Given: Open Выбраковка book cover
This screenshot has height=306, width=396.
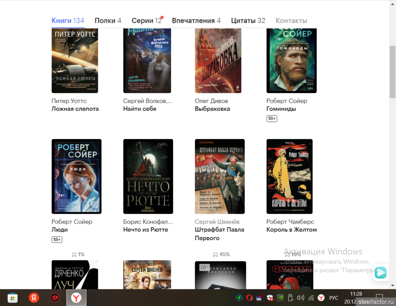Looking at the screenshot, I should 218,61.
